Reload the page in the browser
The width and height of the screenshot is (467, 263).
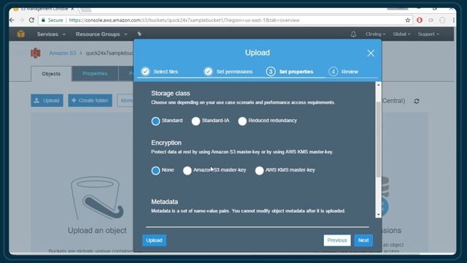click(31, 20)
